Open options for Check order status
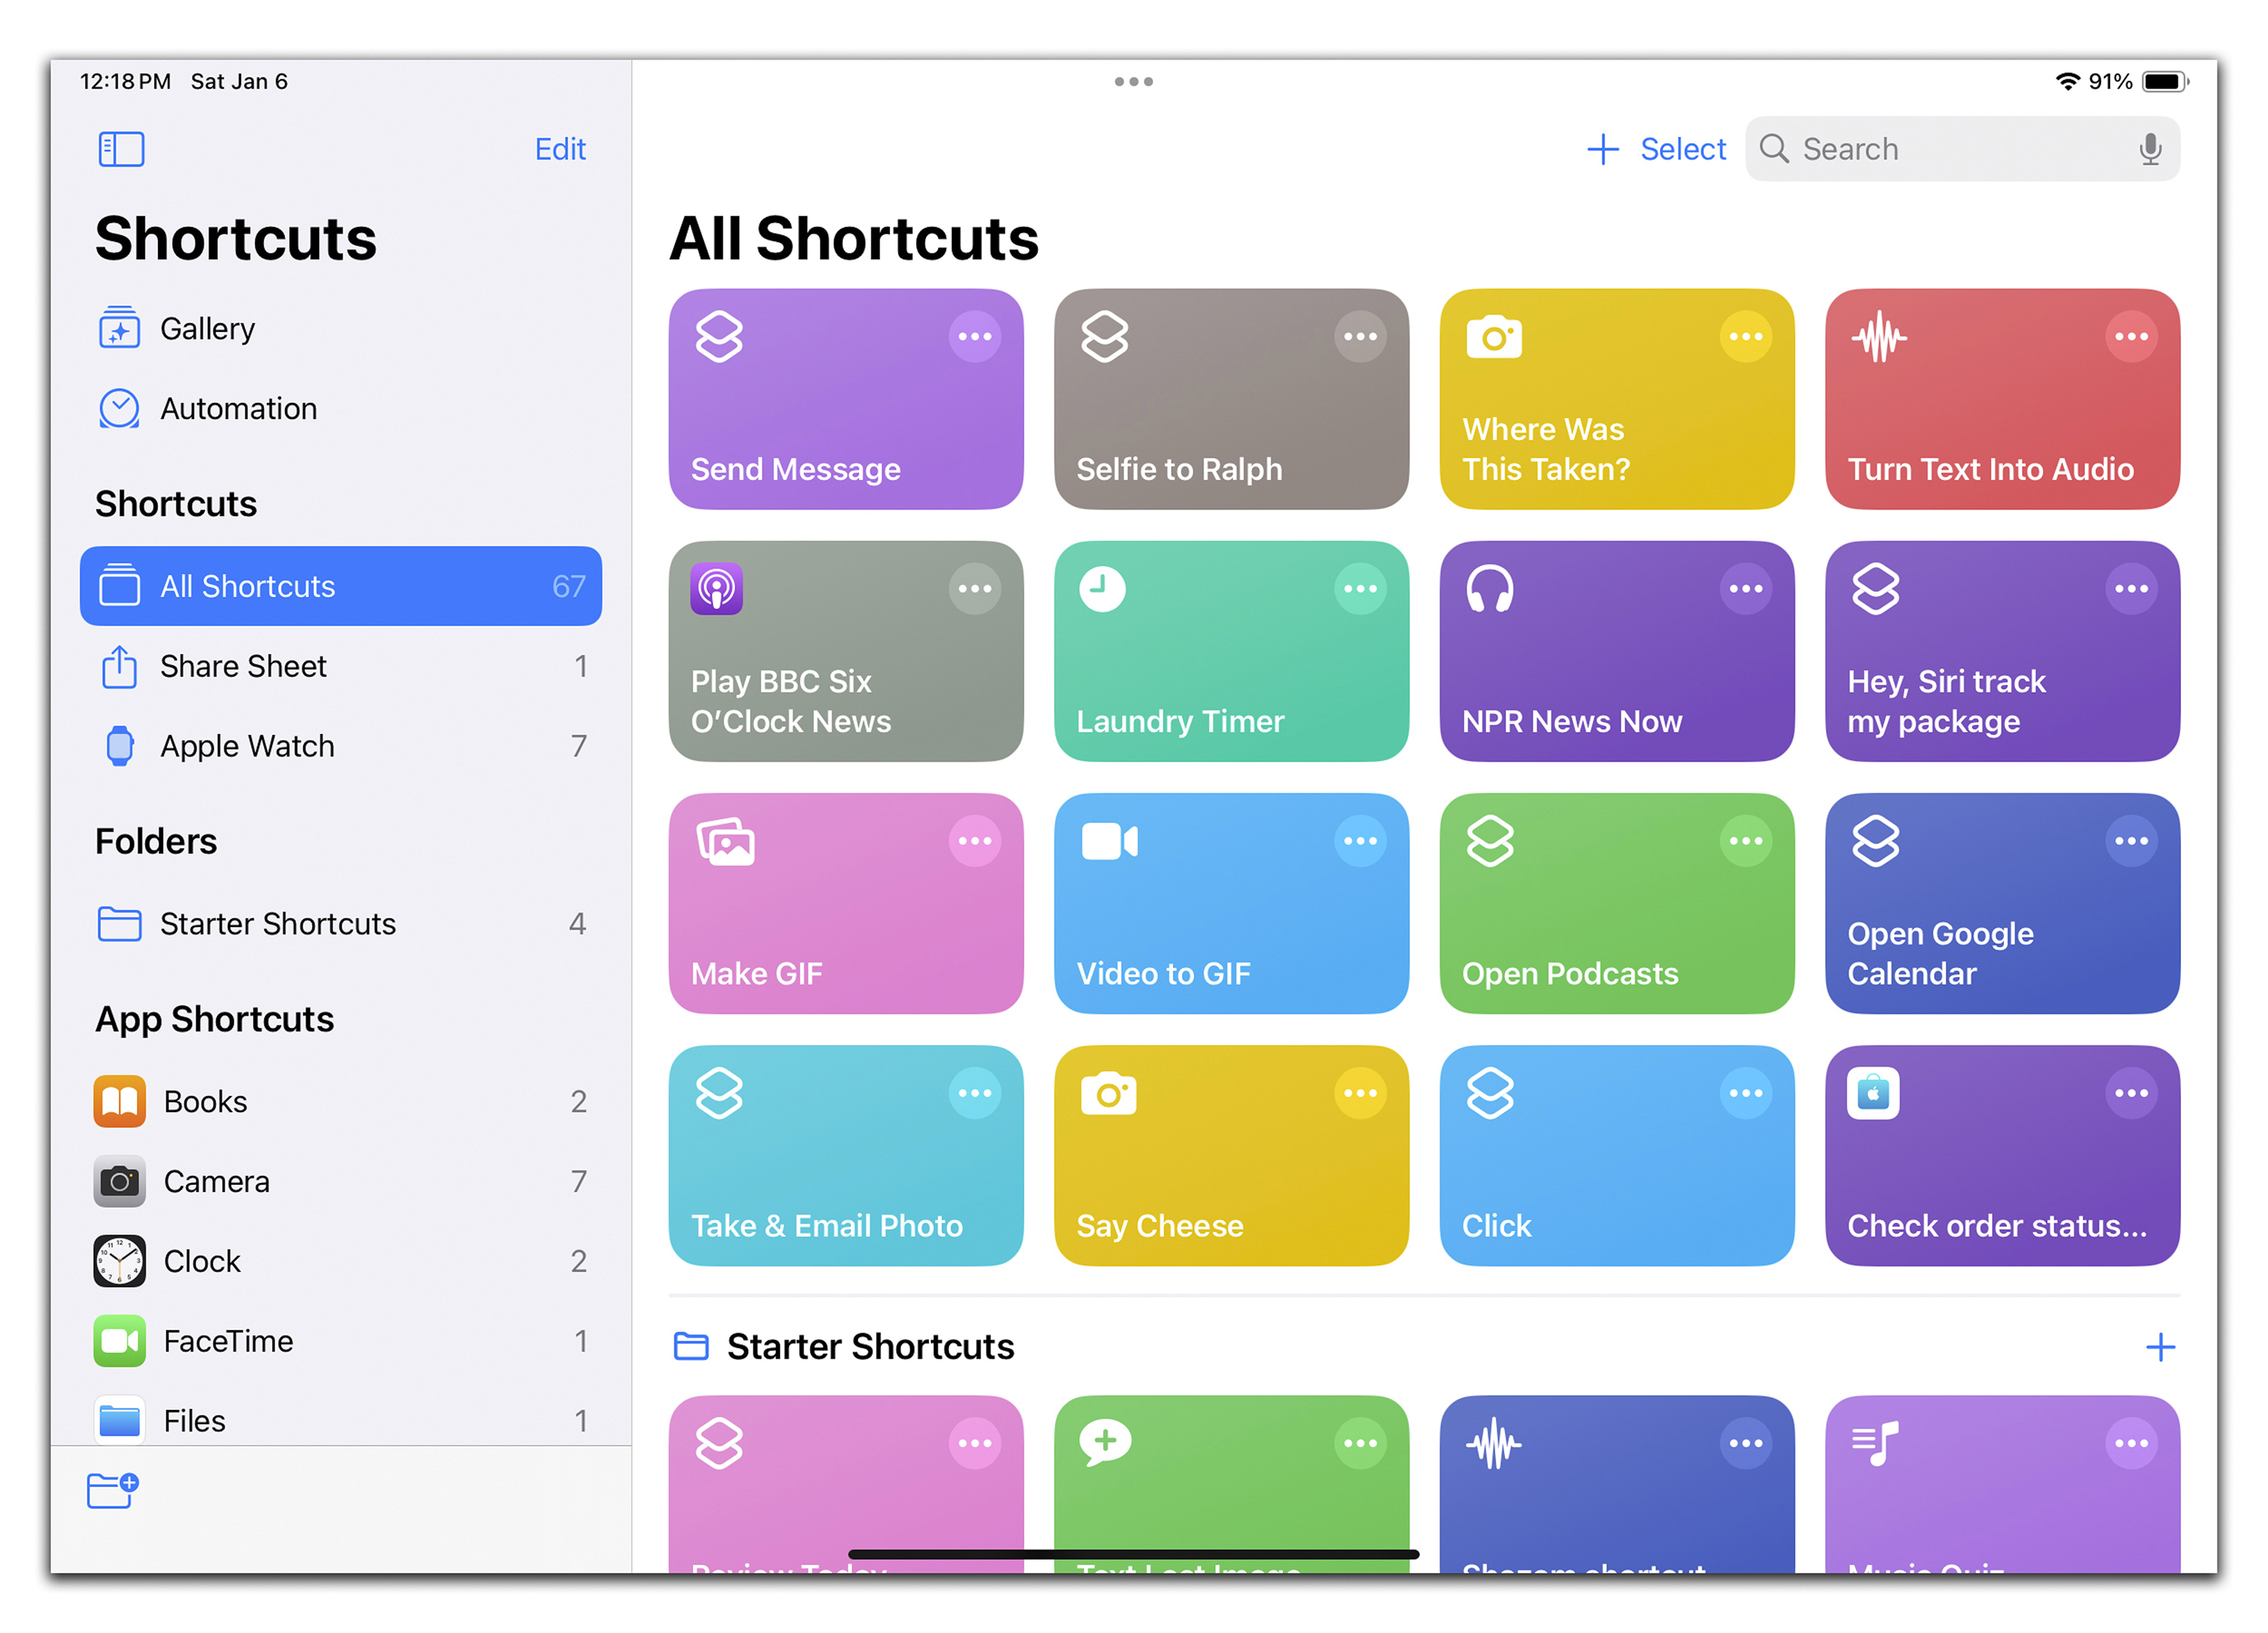2268x1633 pixels. pyautogui.click(x=2131, y=1093)
